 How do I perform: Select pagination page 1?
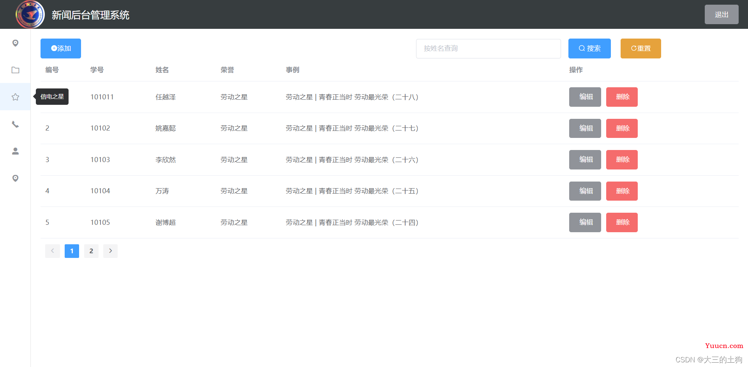(72, 251)
